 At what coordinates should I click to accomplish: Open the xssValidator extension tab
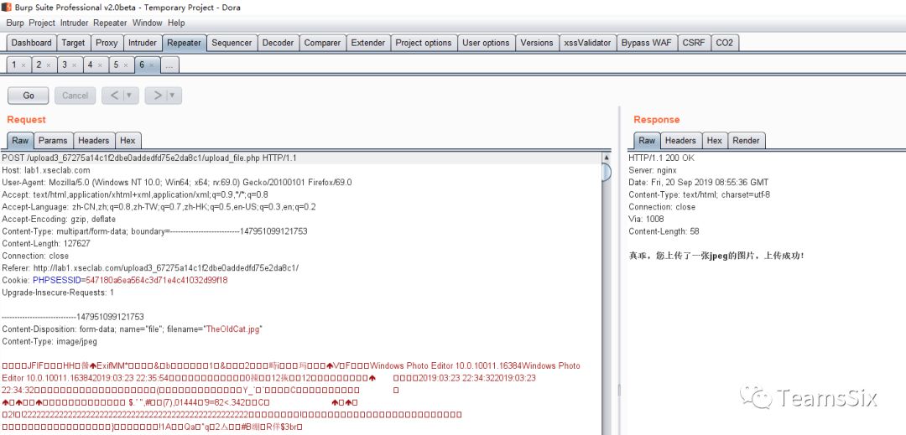click(x=587, y=43)
